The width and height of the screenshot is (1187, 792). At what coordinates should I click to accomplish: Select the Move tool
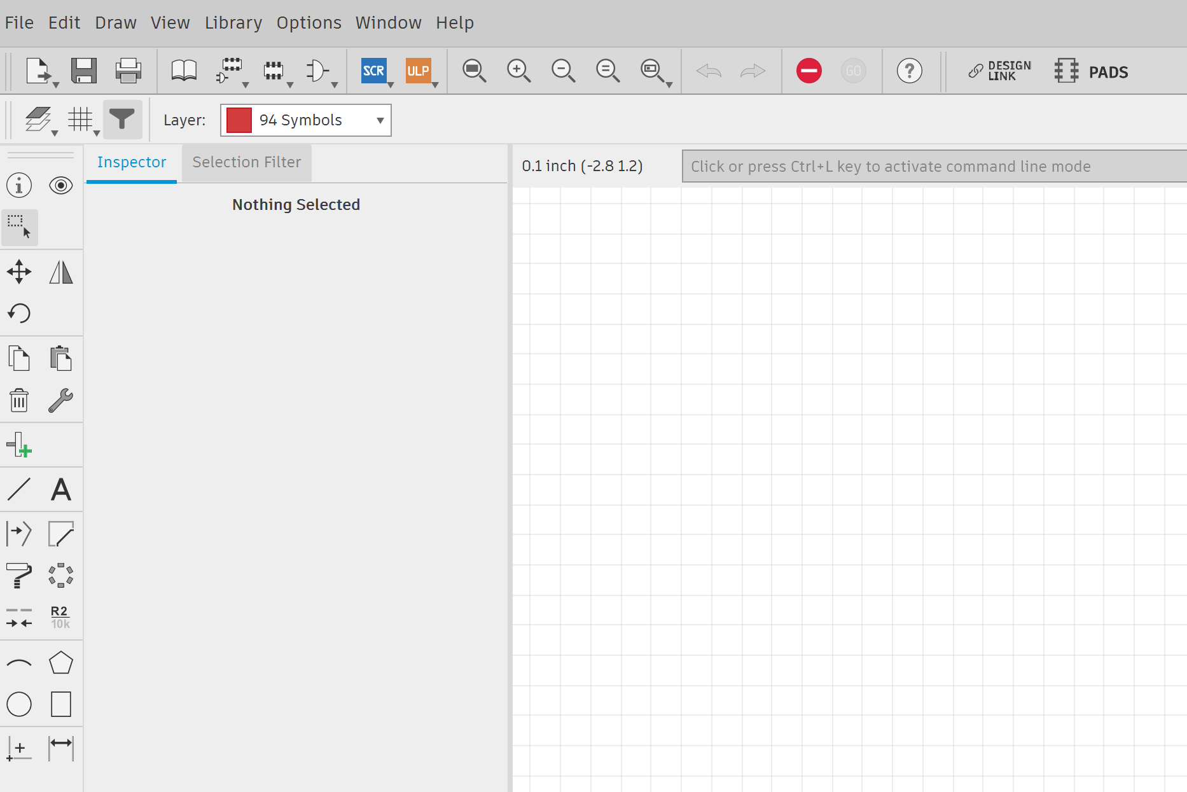click(19, 272)
